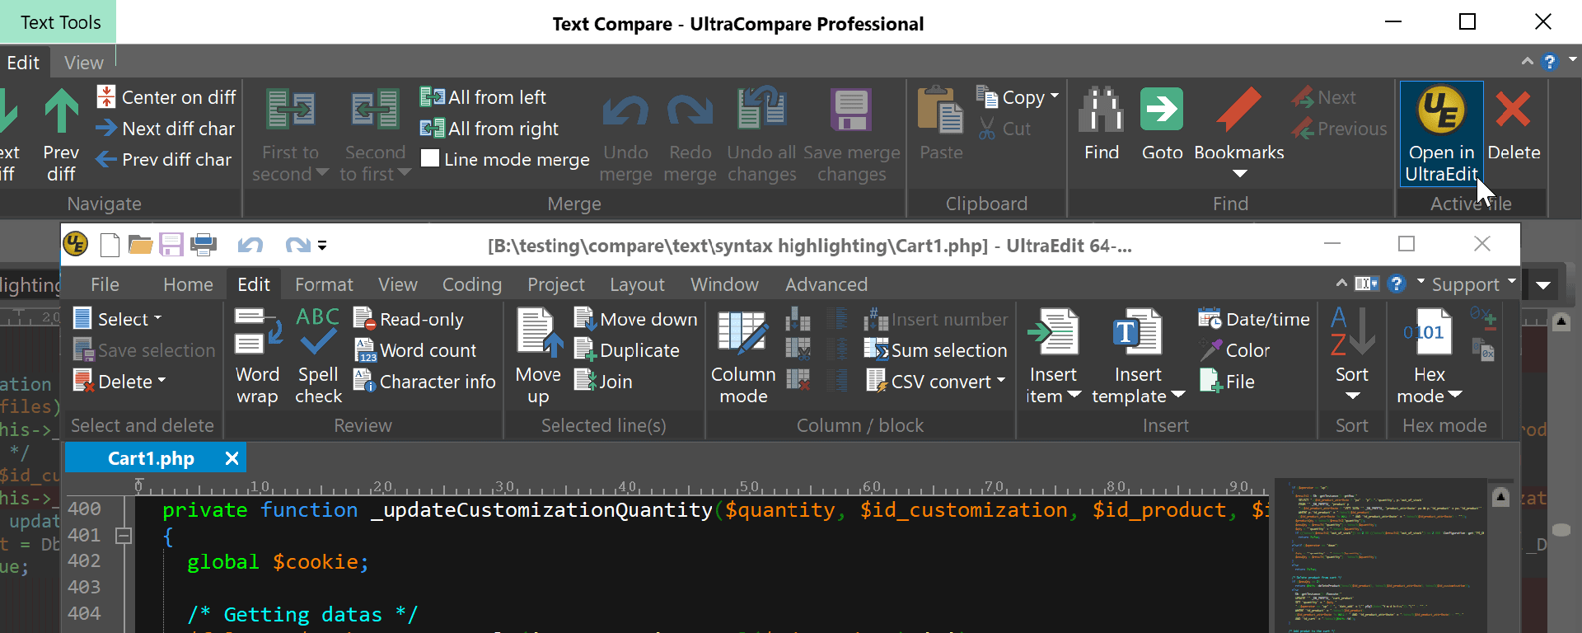Open the Find binoculars tool
The height and width of the screenshot is (633, 1582).
tap(1102, 110)
